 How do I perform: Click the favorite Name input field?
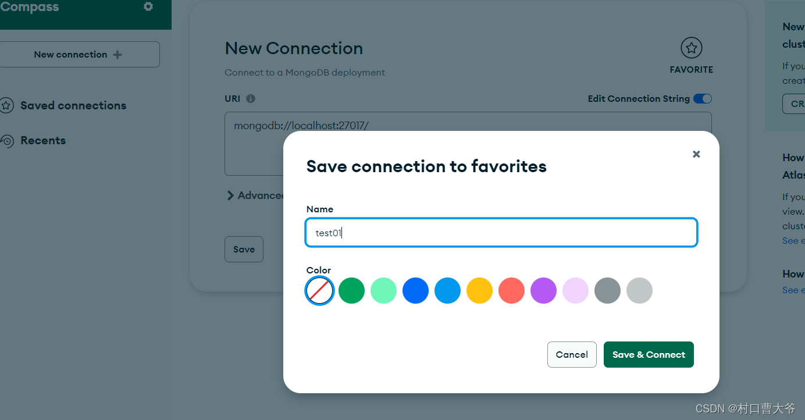click(x=501, y=233)
